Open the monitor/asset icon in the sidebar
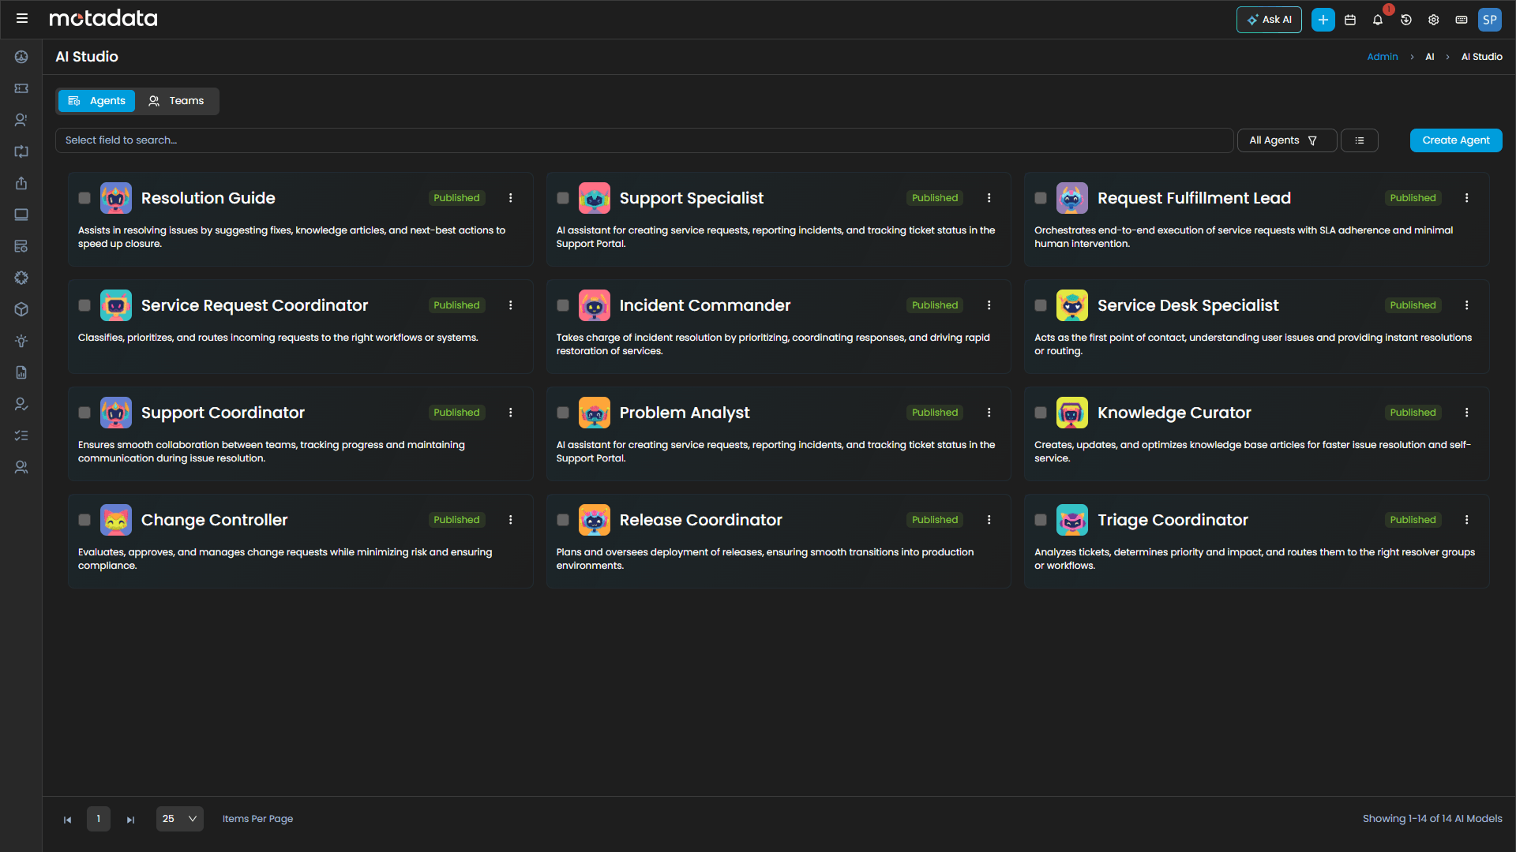This screenshot has width=1516, height=852. 21,214
